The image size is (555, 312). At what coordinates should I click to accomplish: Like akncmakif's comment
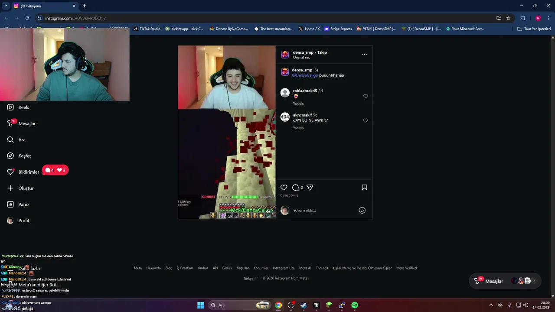(366, 120)
